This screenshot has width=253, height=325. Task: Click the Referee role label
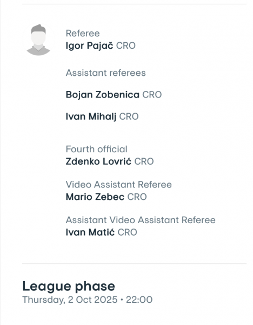point(83,34)
